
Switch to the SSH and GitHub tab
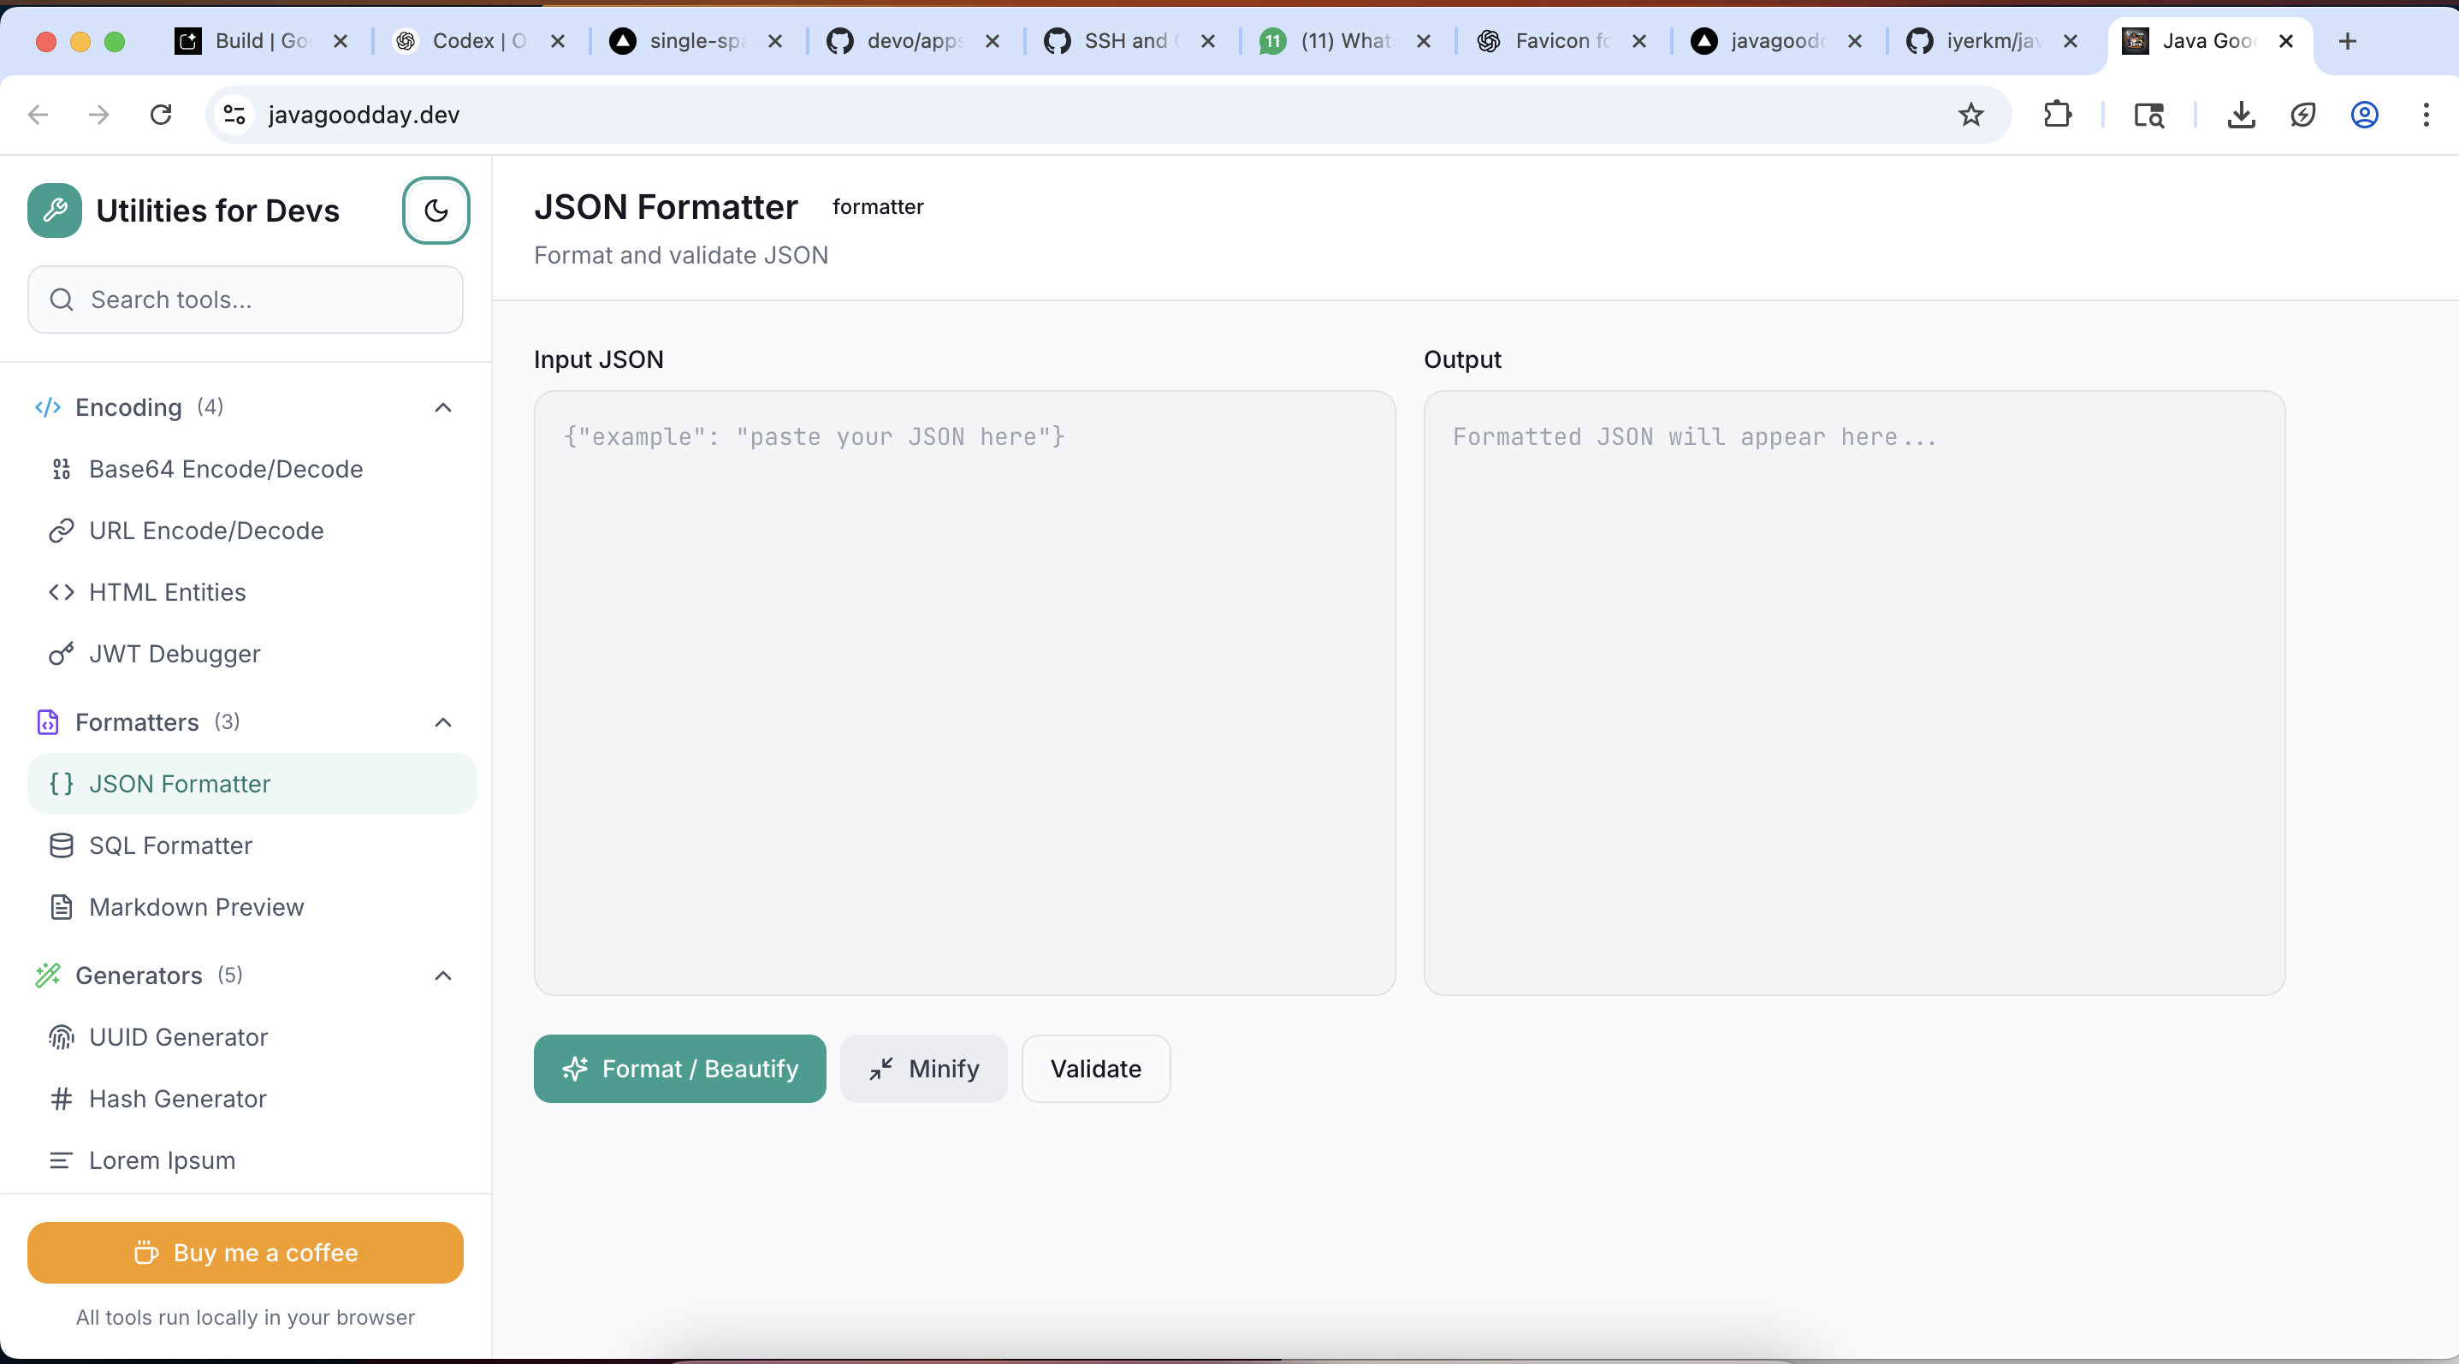tap(1130, 41)
